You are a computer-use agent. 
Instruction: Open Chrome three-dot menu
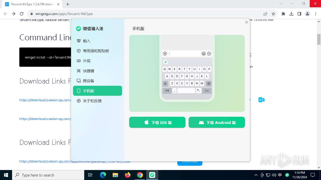tap(315, 14)
